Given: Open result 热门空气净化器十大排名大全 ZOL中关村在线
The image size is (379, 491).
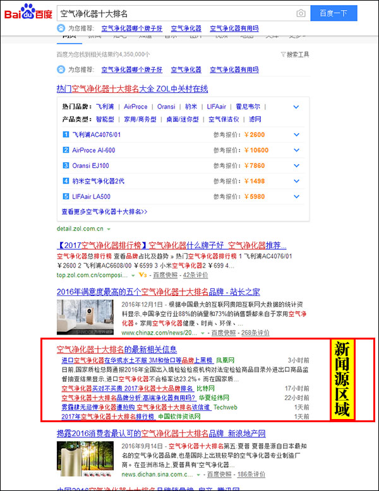Looking at the screenshot, I should pyautogui.click(x=132, y=88).
